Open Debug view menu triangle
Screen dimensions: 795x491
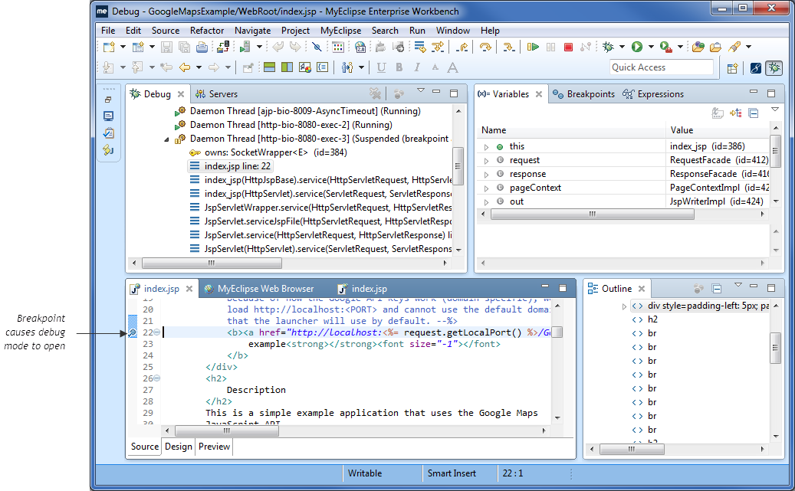420,90
